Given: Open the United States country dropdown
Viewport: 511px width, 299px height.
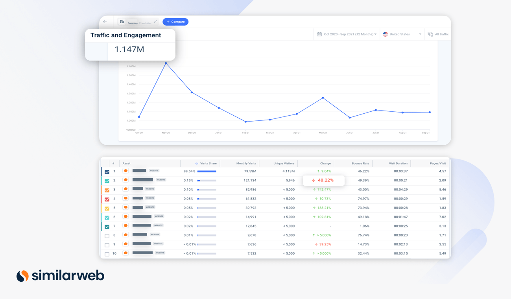Looking at the screenshot, I should pyautogui.click(x=402, y=34).
